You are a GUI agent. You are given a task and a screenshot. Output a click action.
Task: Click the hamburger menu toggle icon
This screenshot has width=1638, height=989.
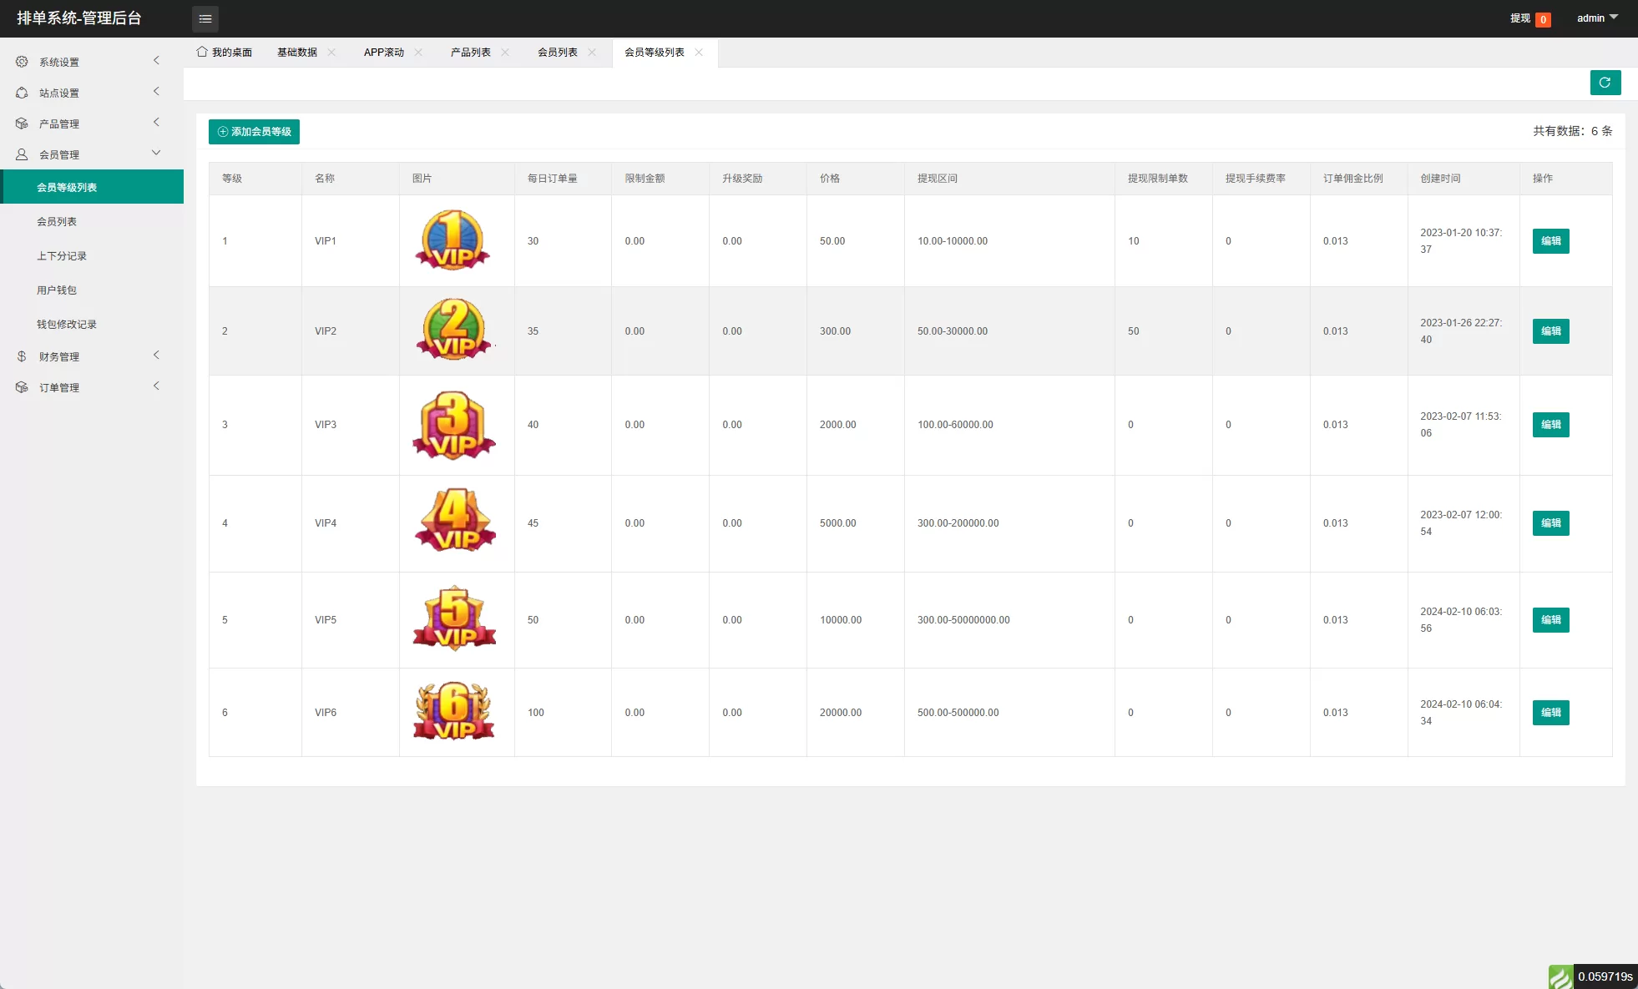click(205, 18)
